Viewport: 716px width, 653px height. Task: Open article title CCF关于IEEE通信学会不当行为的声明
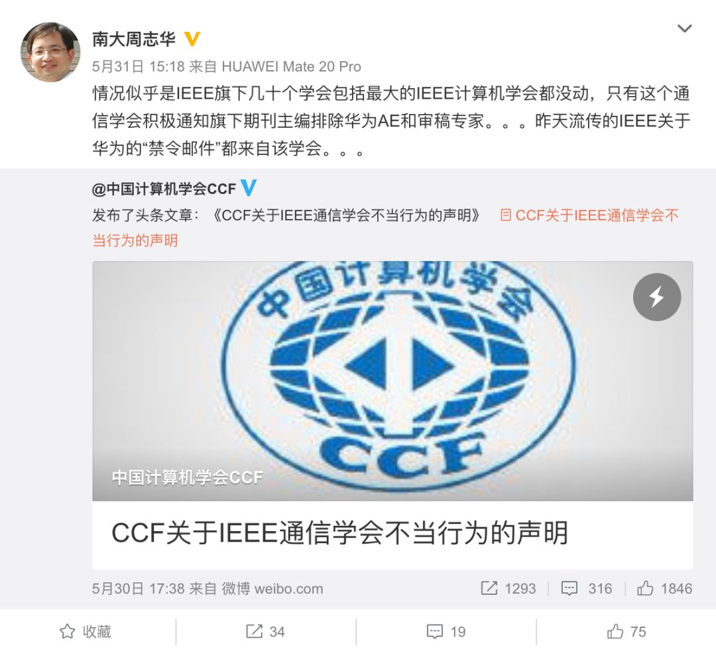339,532
